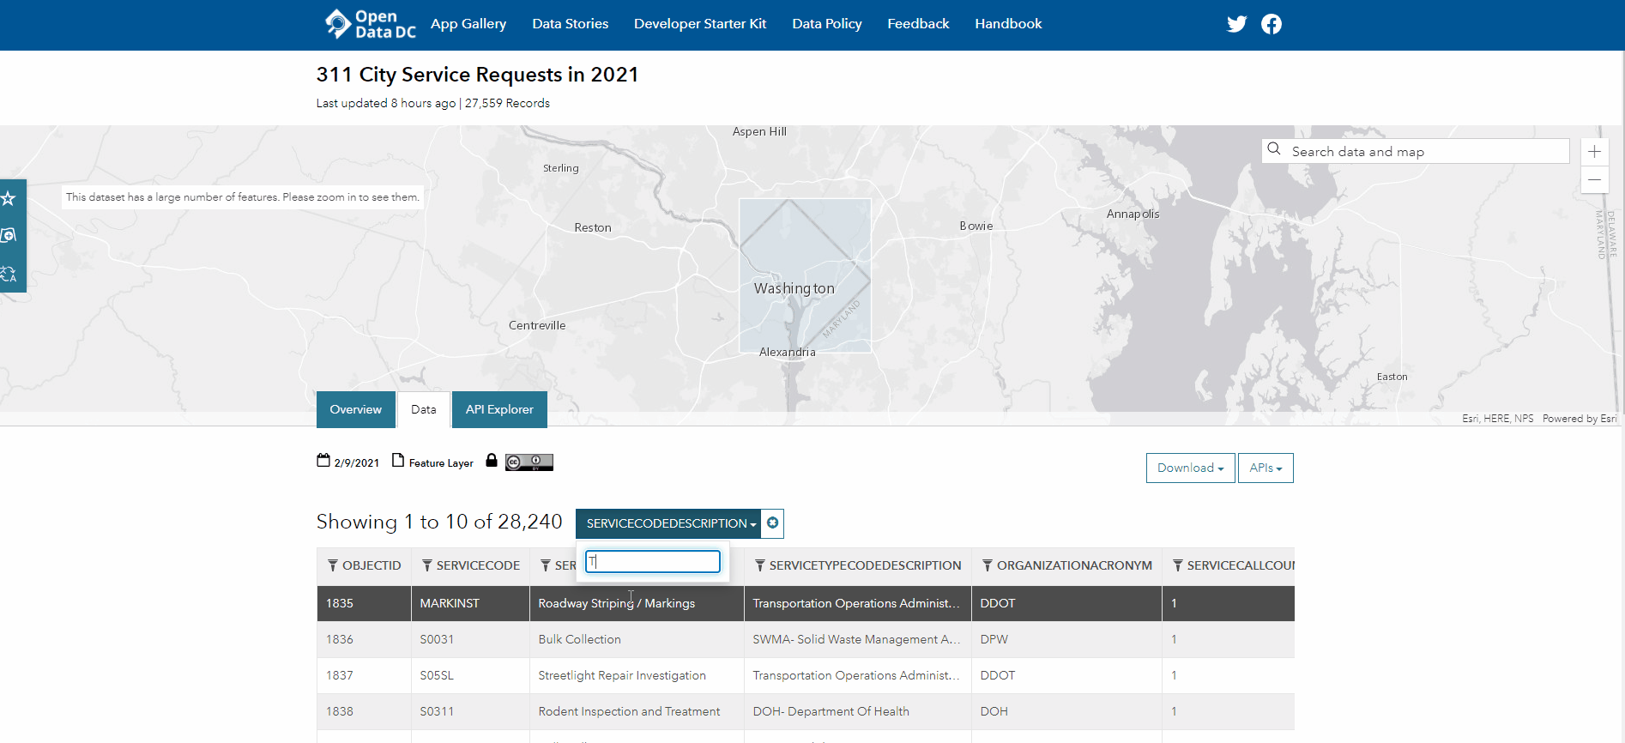Go to the Developer Starter Kit page
Image resolution: width=1625 pixels, height=743 pixels.
point(699,24)
